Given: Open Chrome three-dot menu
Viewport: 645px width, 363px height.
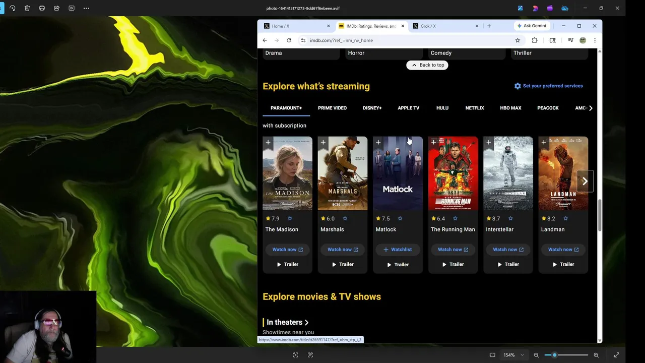Looking at the screenshot, I should [x=595, y=40].
